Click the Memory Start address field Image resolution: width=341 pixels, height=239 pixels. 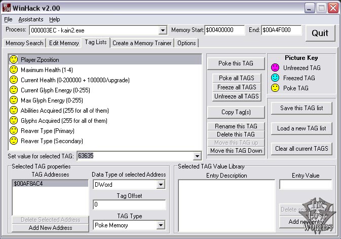click(224, 30)
